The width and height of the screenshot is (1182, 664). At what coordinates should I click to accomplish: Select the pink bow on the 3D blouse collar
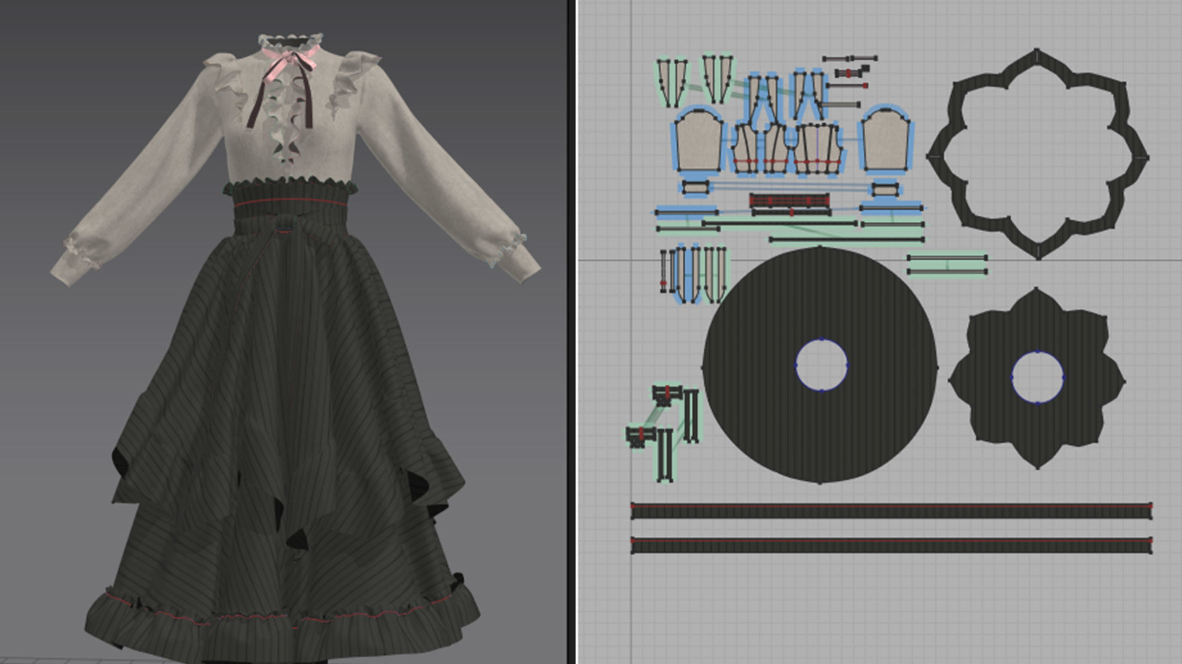(x=289, y=61)
